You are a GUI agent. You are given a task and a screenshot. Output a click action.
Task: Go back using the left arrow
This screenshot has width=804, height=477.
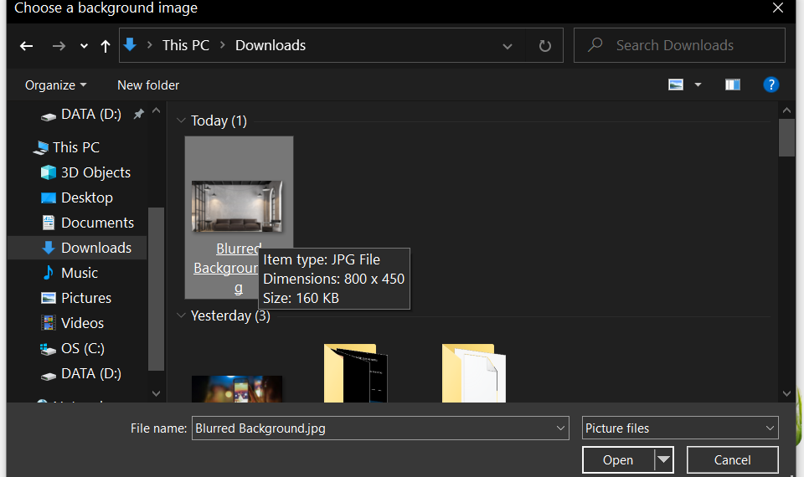(27, 46)
